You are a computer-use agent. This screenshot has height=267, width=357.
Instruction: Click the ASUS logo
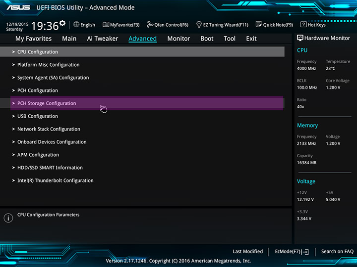coord(18,7)
